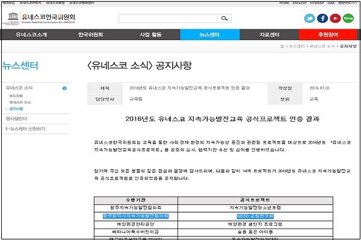This screenshot has height=240, width=361.
Task: Click the 원주지속가능발전협의회 table cell
Action: tap(135, 208)
